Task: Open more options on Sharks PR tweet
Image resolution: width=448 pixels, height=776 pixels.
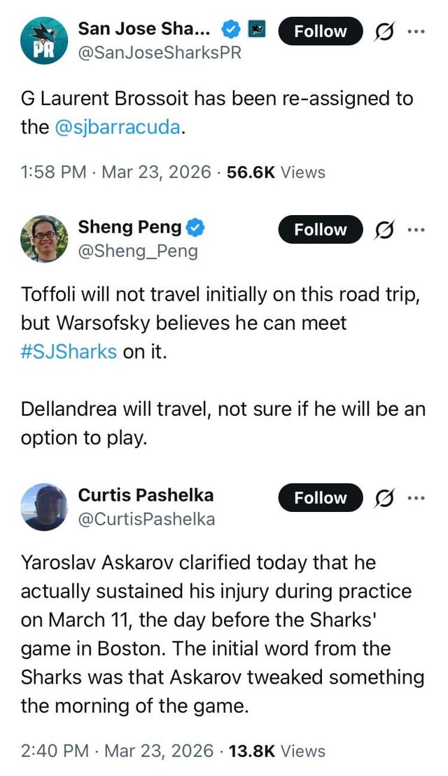Action: coord(416,32)
